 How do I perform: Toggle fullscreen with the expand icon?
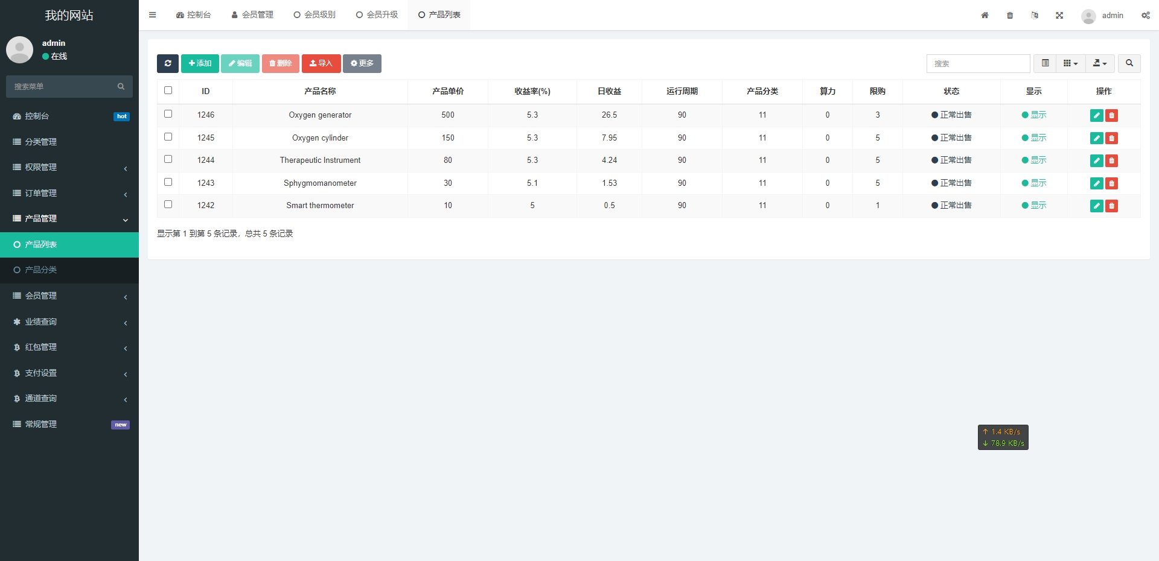point(1059,15)
